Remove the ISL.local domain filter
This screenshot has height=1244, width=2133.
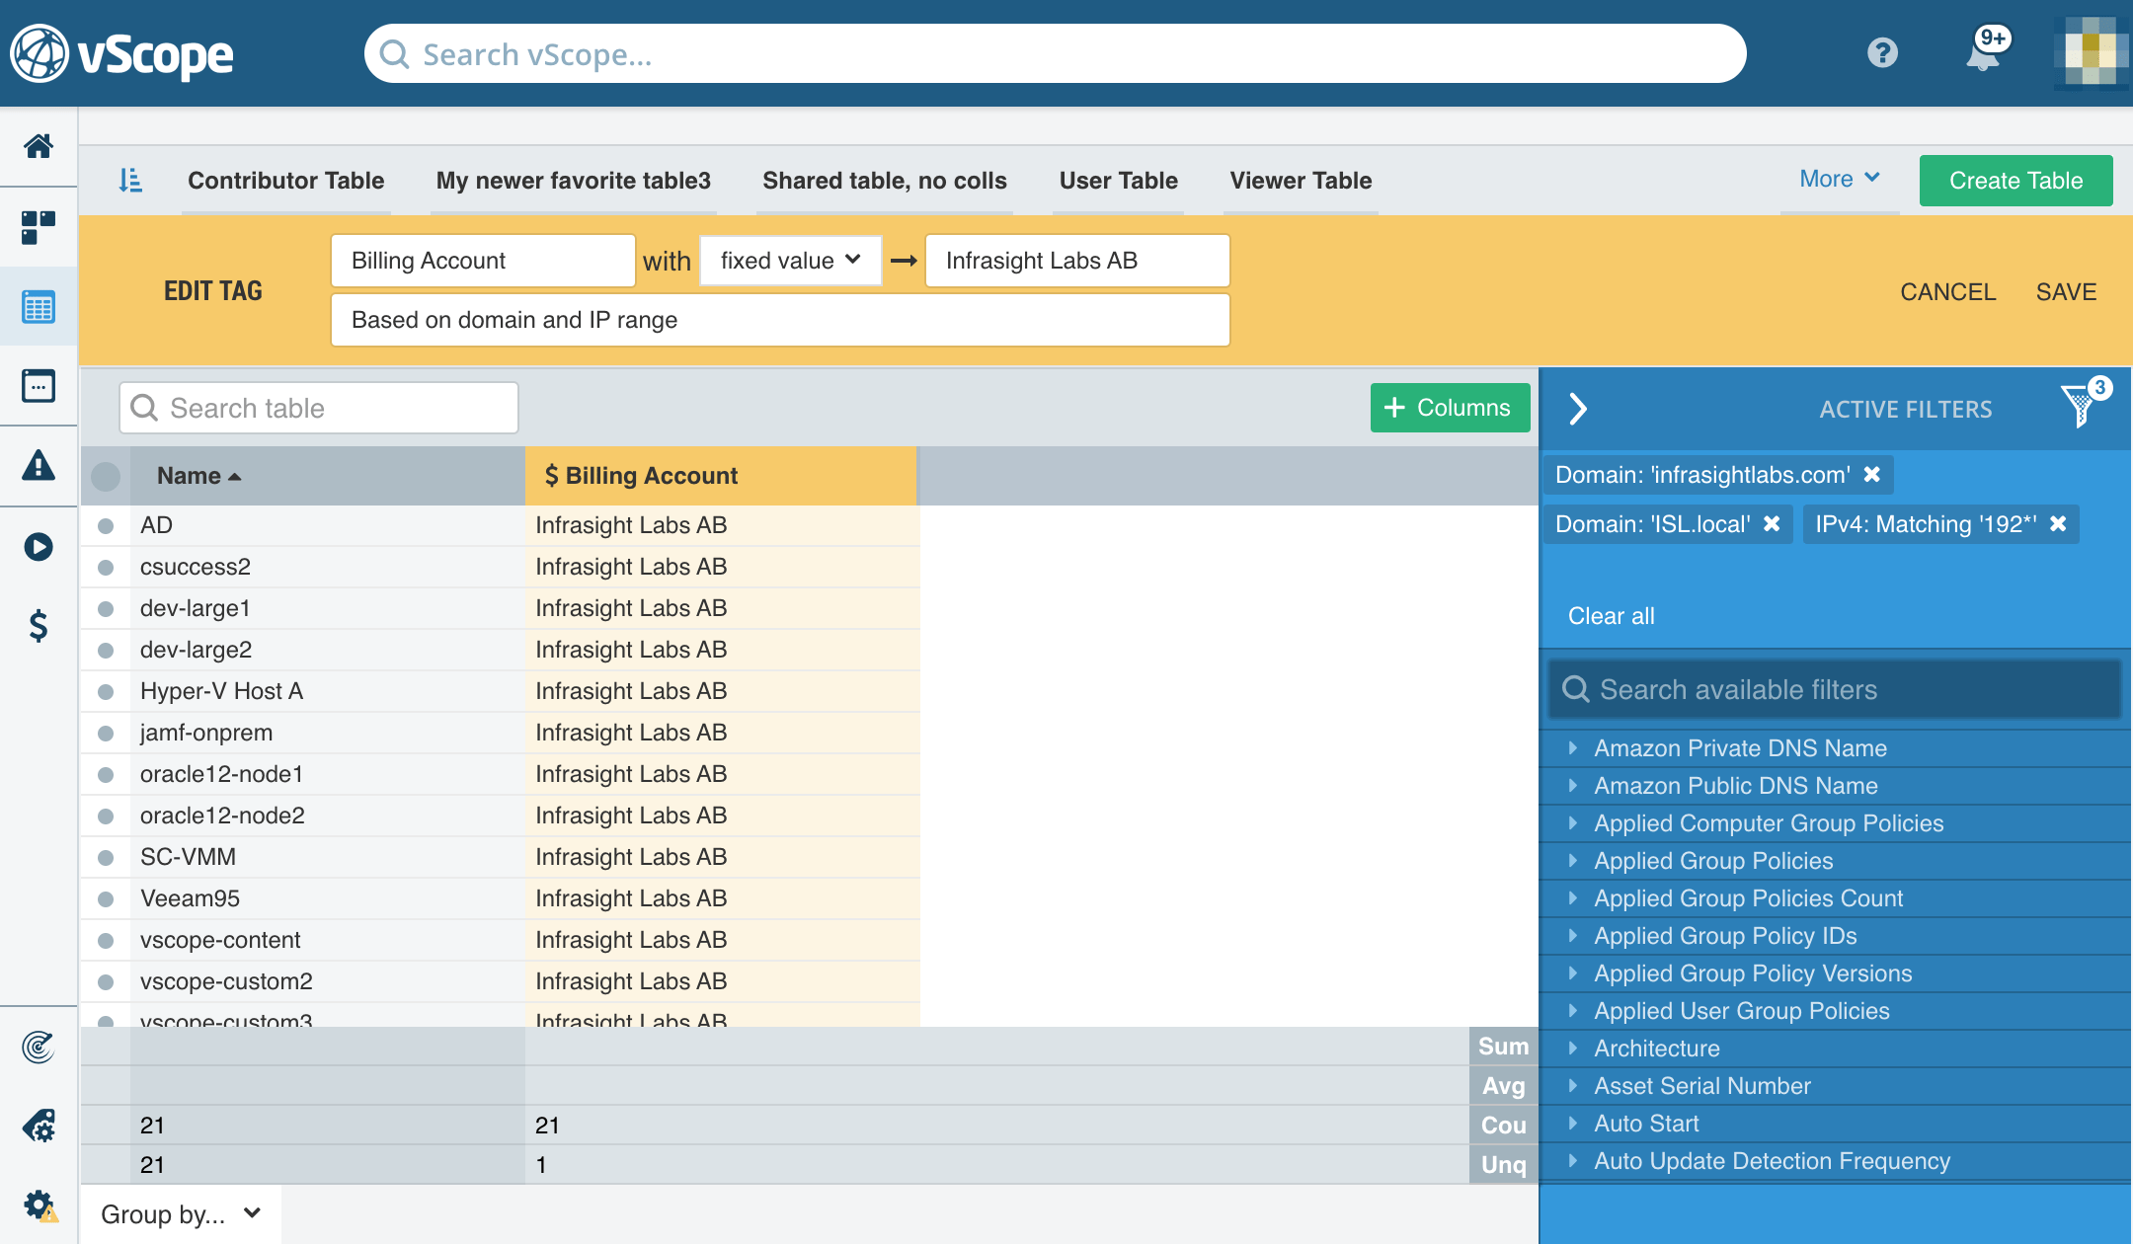pyautogui.click(x=1772, y=524)
